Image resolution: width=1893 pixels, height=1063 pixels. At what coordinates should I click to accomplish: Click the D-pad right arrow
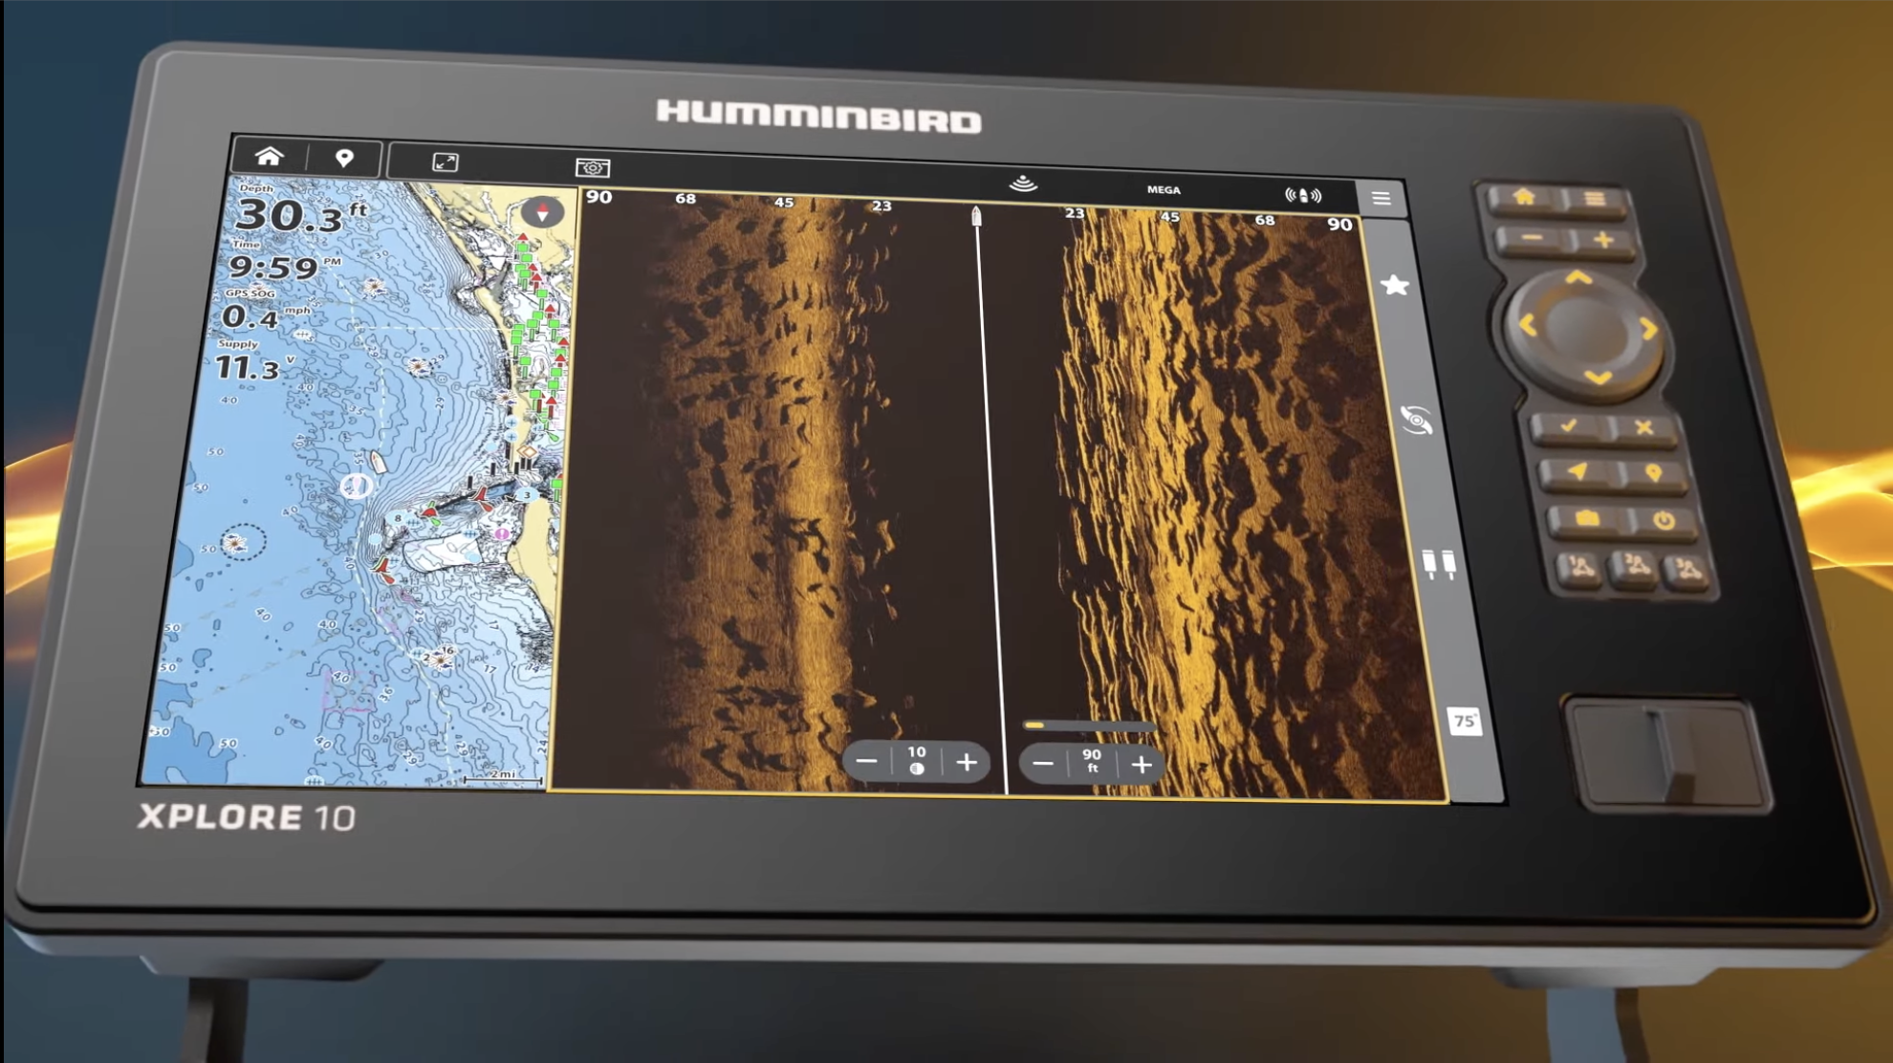[x=1648, y=330]
